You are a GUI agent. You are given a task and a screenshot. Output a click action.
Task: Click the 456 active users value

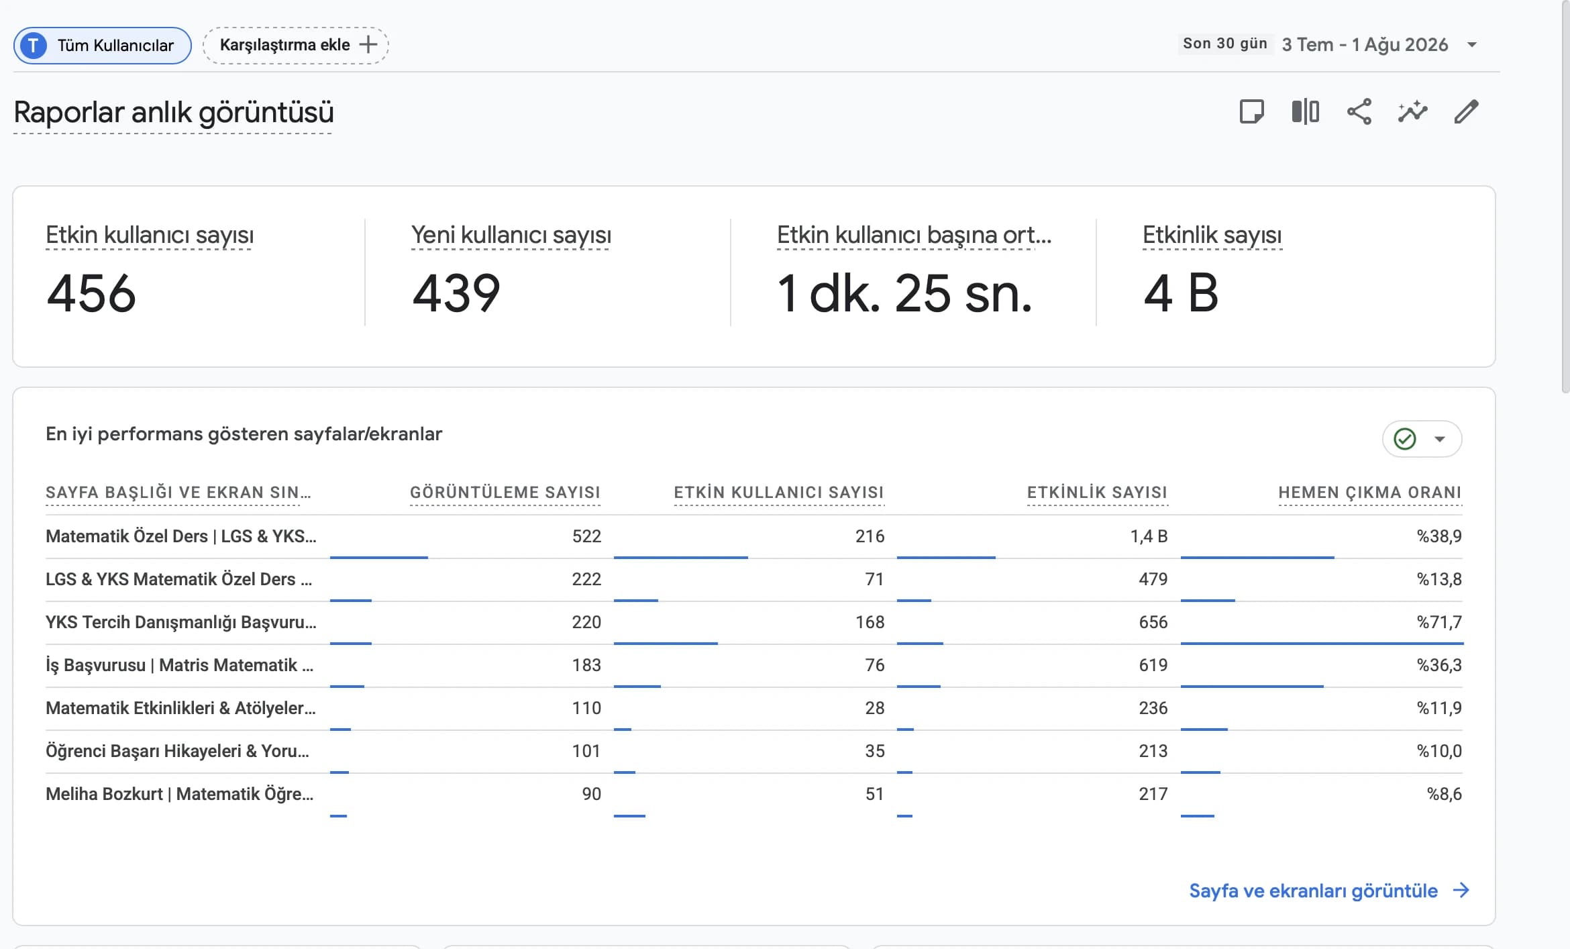[x=91, y=293]
